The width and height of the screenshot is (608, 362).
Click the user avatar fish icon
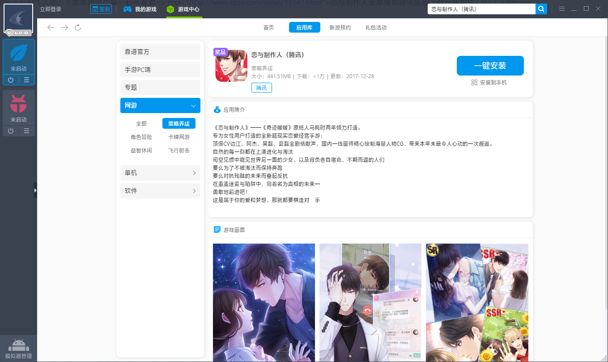[18, 19]
